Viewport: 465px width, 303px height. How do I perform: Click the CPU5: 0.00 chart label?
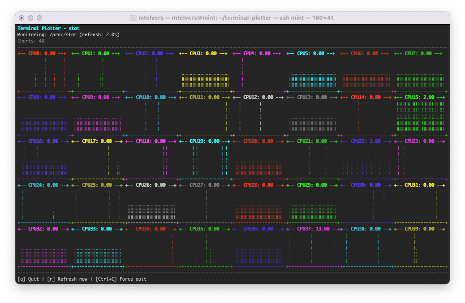pos(310,54)
